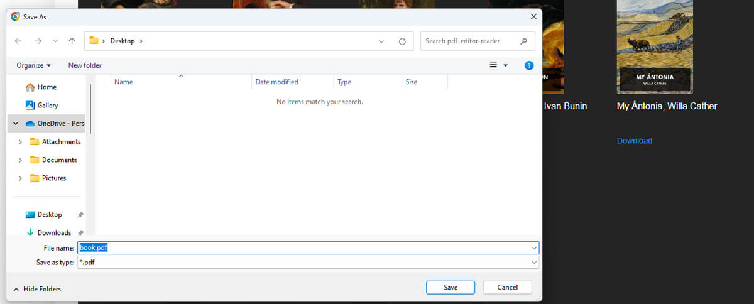Open My Ántonia book cover thumbnail
Viewport: 754px width, 304px height.
(x=655, y=47)
